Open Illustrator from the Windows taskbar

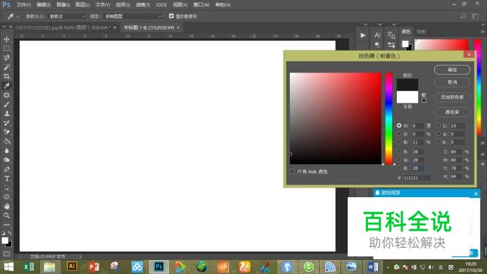(x=72, y=267)
